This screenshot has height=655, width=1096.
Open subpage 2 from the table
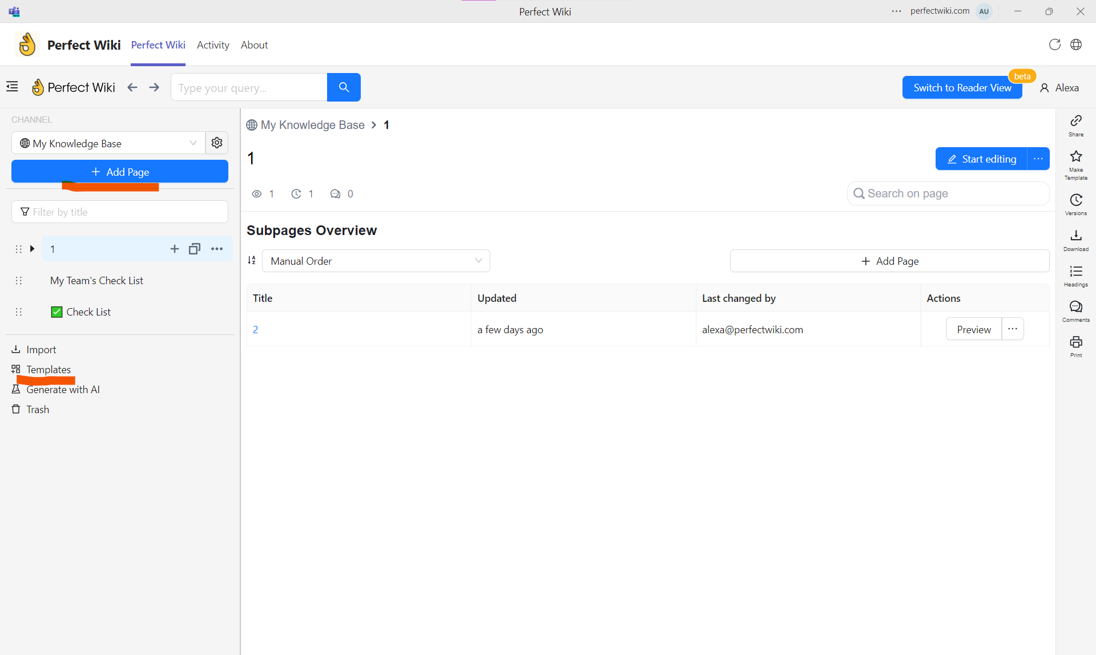coord(256,329)
